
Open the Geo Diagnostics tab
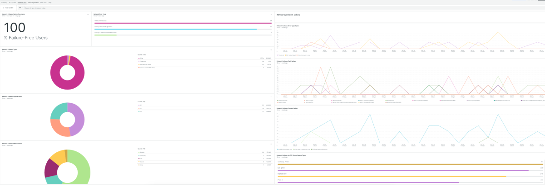click(x=33, y=2)
